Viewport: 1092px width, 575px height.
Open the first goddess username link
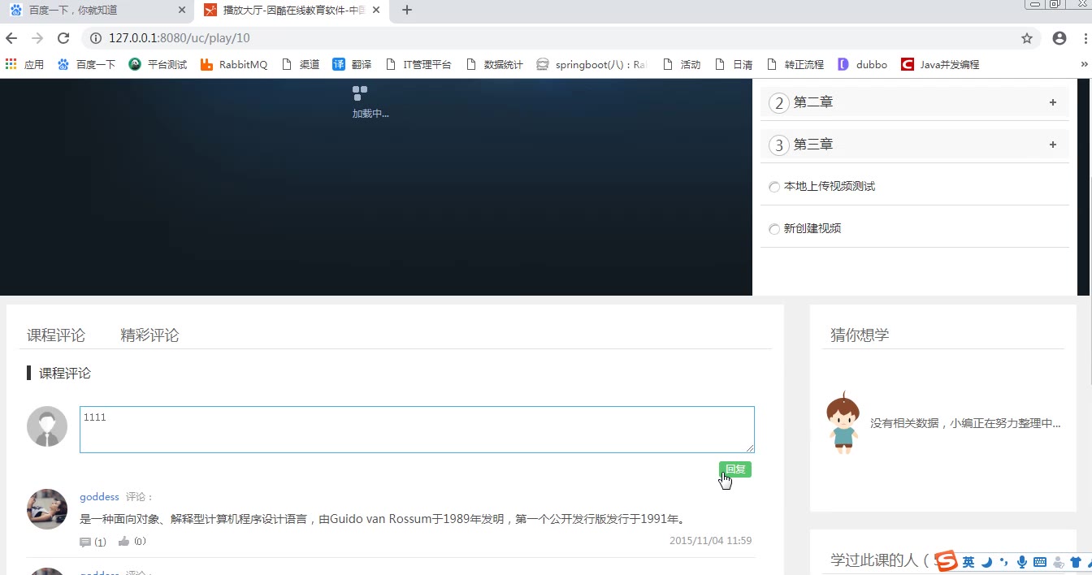click(x=99, y=497)
